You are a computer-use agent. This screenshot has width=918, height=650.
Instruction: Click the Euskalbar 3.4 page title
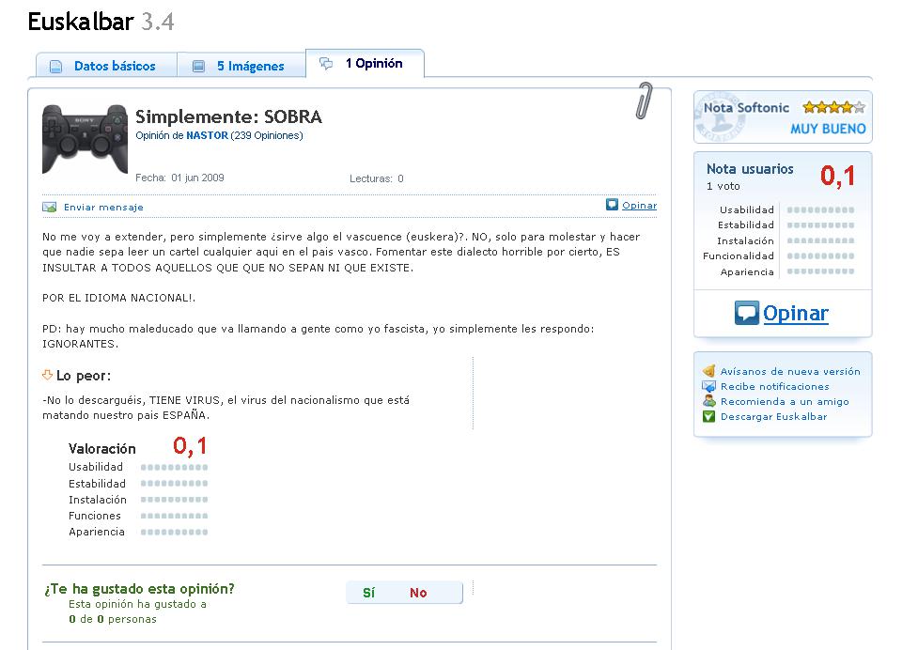click(101, 23)
